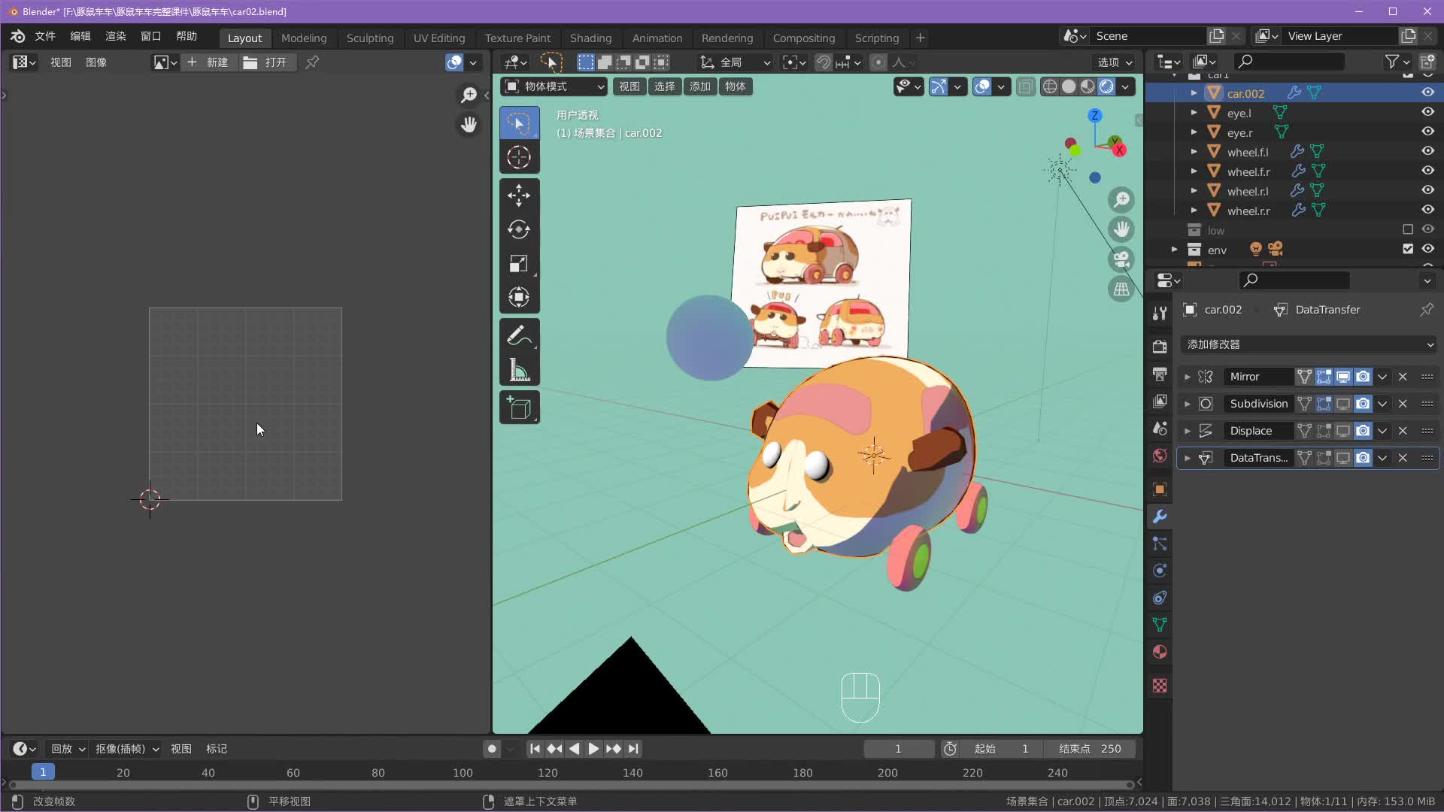Expand the DataTransfer modifier panel
The image size is (1444, 812).
pos(1188,458)
